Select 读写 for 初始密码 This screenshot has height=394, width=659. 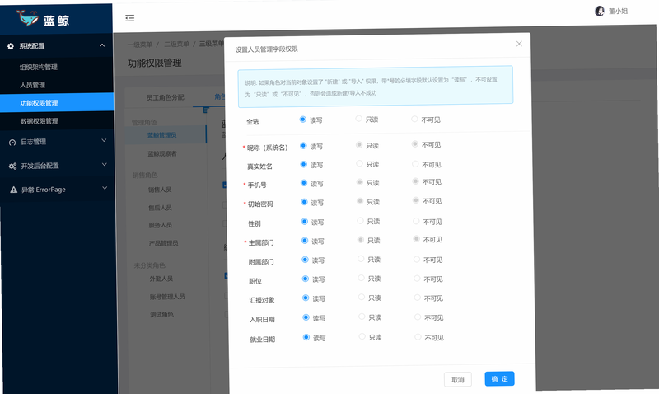(x=304, y=202)
